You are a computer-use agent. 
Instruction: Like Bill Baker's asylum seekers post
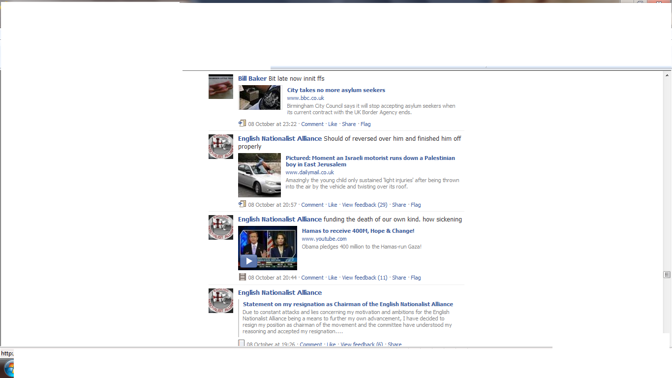tap(333, 124)
